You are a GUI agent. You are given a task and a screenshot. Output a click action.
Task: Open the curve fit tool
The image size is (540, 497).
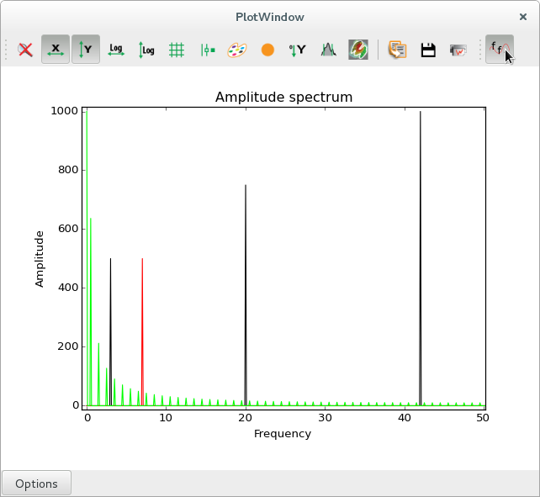(x=328, y=50)
